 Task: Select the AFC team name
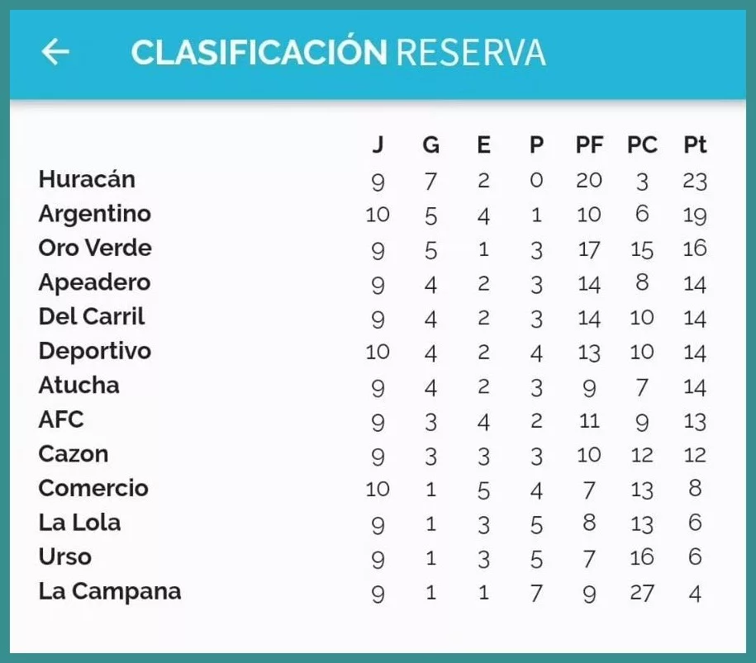click(x=61, y=419)
